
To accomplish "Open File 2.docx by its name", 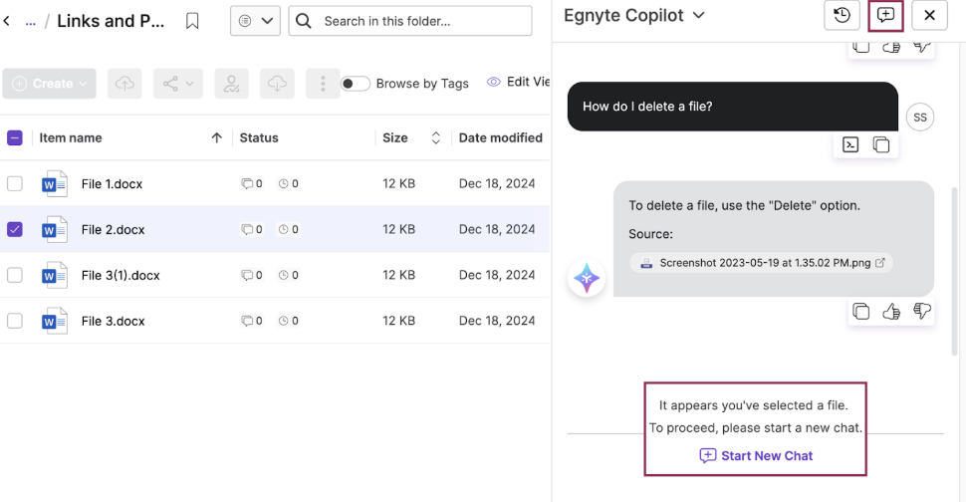I will (x=113, y=230).
